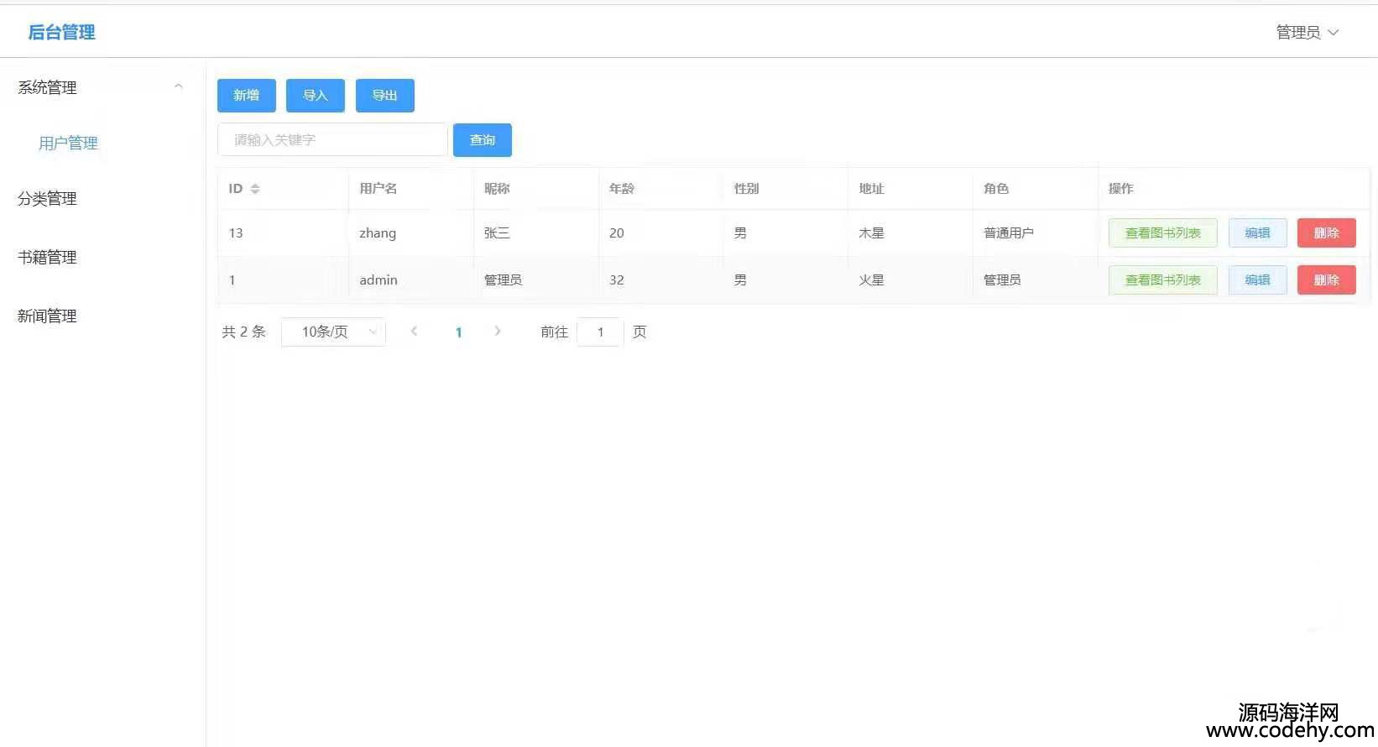Edit the admin user row
This screenshot has width=1378, height=747.
(1257, 280)
